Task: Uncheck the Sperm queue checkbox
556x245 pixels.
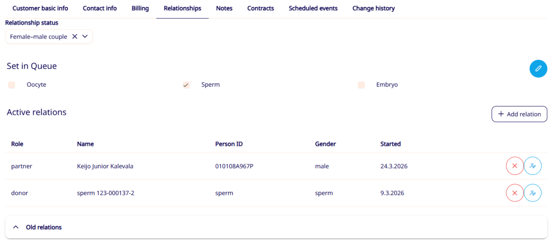Action: pyautogui.click(x=186, y=85)
